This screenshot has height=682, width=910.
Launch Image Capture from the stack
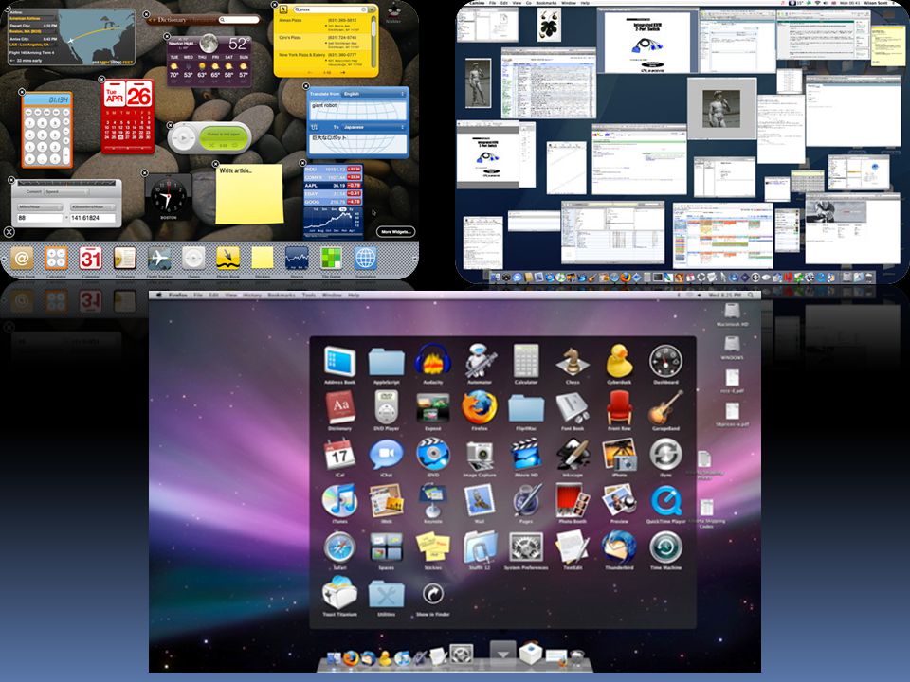[480, 456]
